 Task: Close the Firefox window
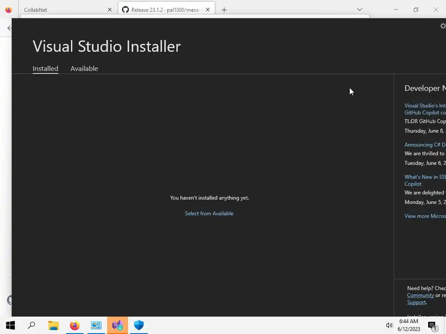click(436, 10)
